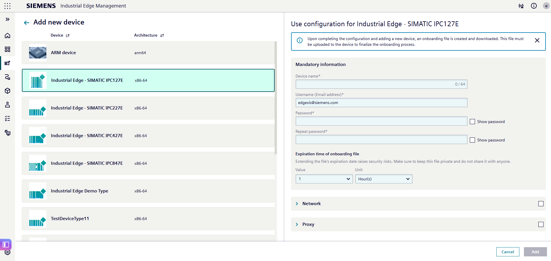Open the job tasks checklist icon
551x261 pixels.
click(7, 118)
